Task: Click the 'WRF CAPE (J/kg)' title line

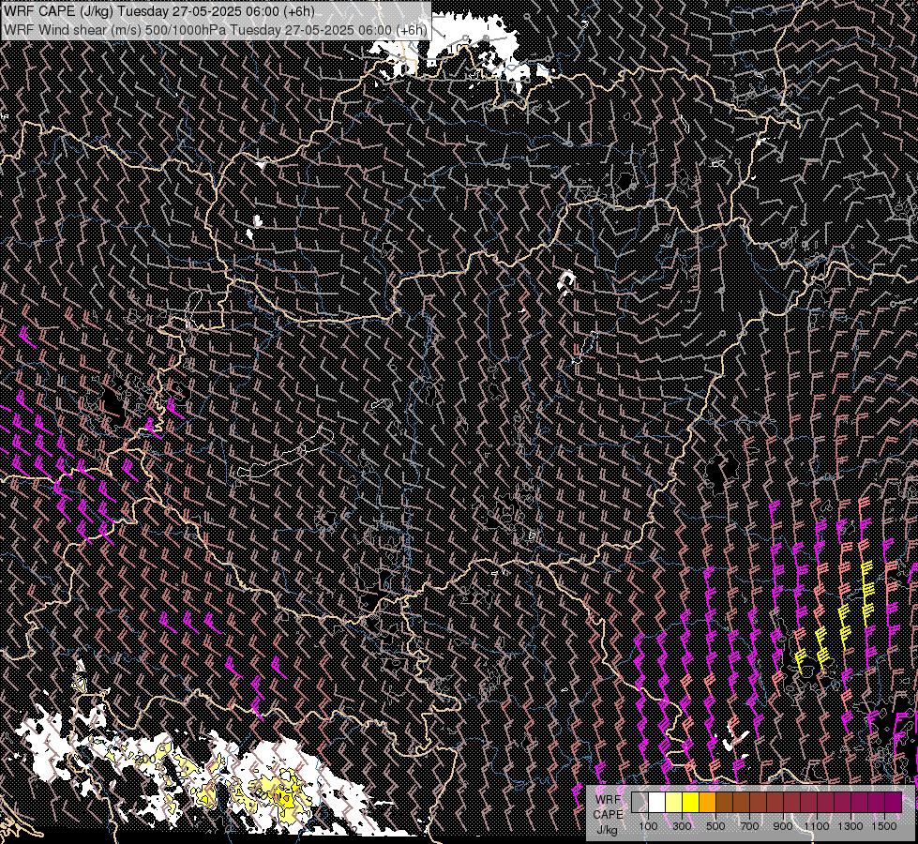Action: point(159,11)
